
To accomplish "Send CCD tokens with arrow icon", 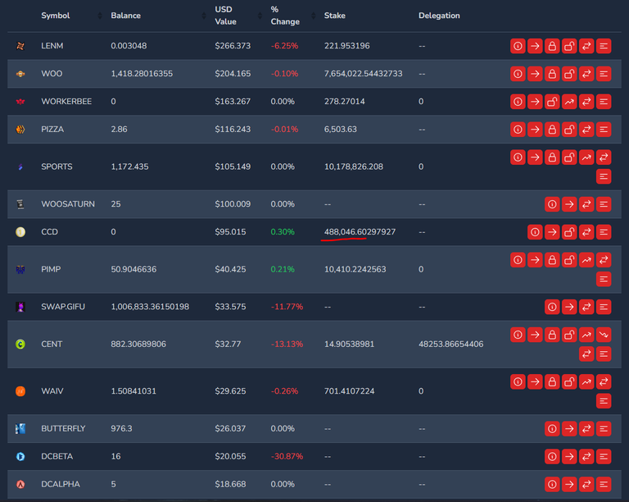I will pos(552,231).
